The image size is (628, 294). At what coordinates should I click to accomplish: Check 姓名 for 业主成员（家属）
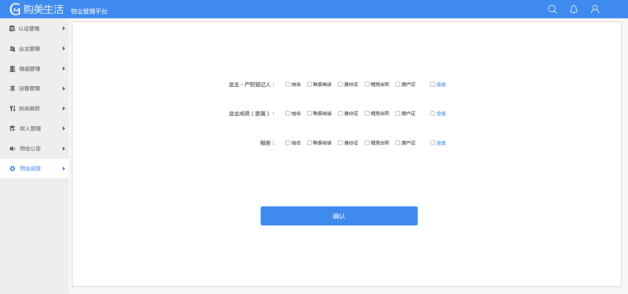(288, 113)
